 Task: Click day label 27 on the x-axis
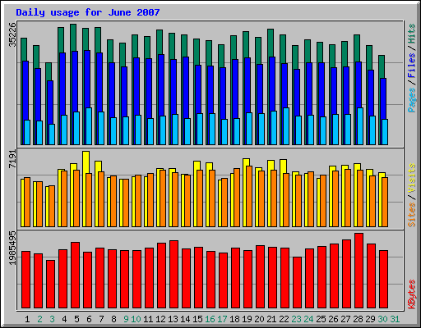coord(345,319)
